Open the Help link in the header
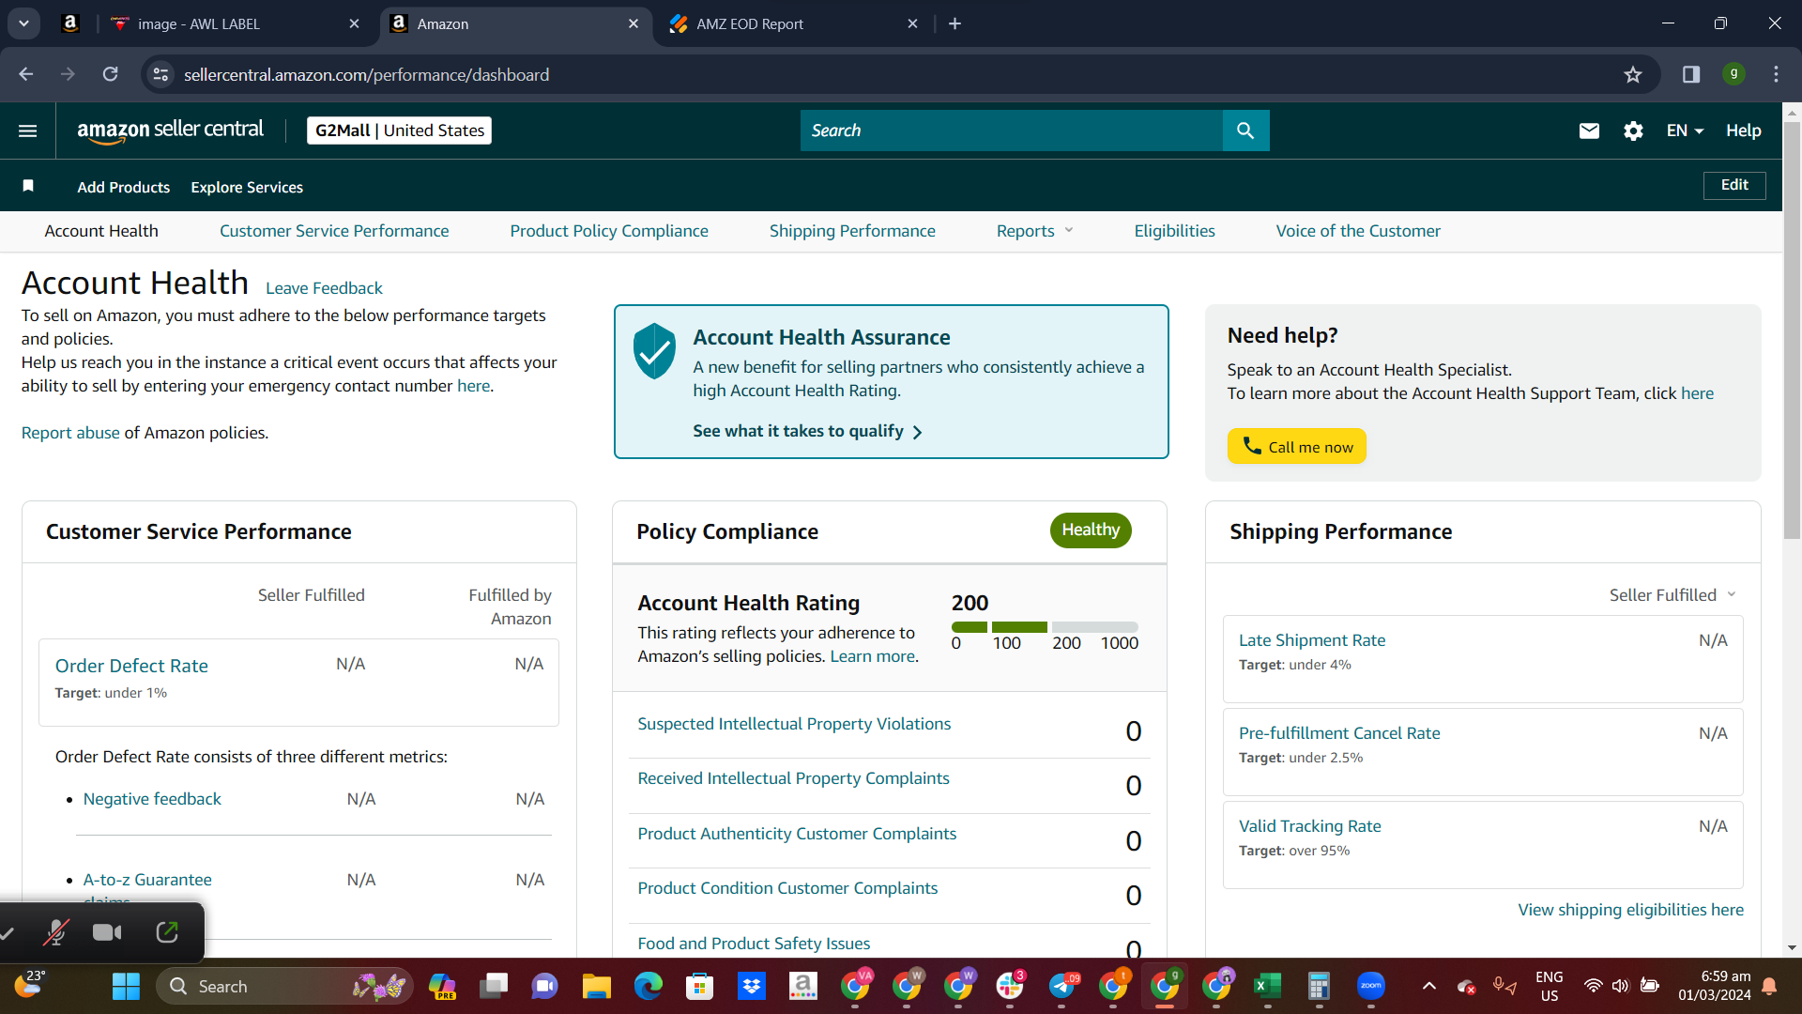The image size is (1802, 1014). coord(1743,131)
